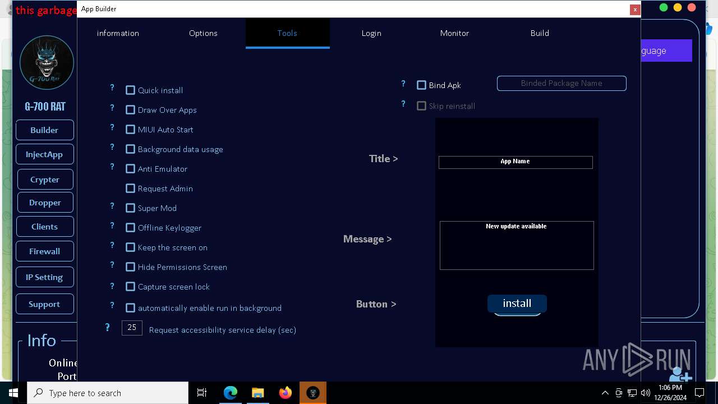Open the help tip for Capture screen lock
Viewport: 718px width, 404px height.
pos(112,286)
